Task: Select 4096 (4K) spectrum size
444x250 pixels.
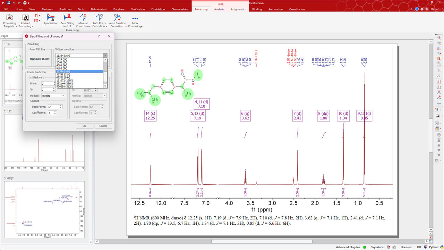Action: pyautogui.click(x=79, y=65)
